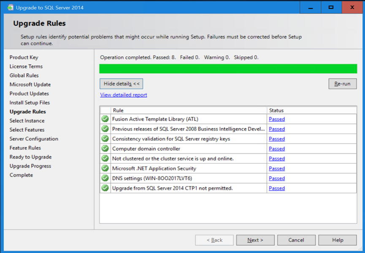Click green check icon for Computer domain controller
This screenshot has width=365, height=253.
coord(105,149)
